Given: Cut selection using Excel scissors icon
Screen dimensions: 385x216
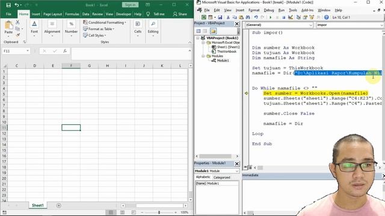Looking at the screenshot, I should point(17,22).
